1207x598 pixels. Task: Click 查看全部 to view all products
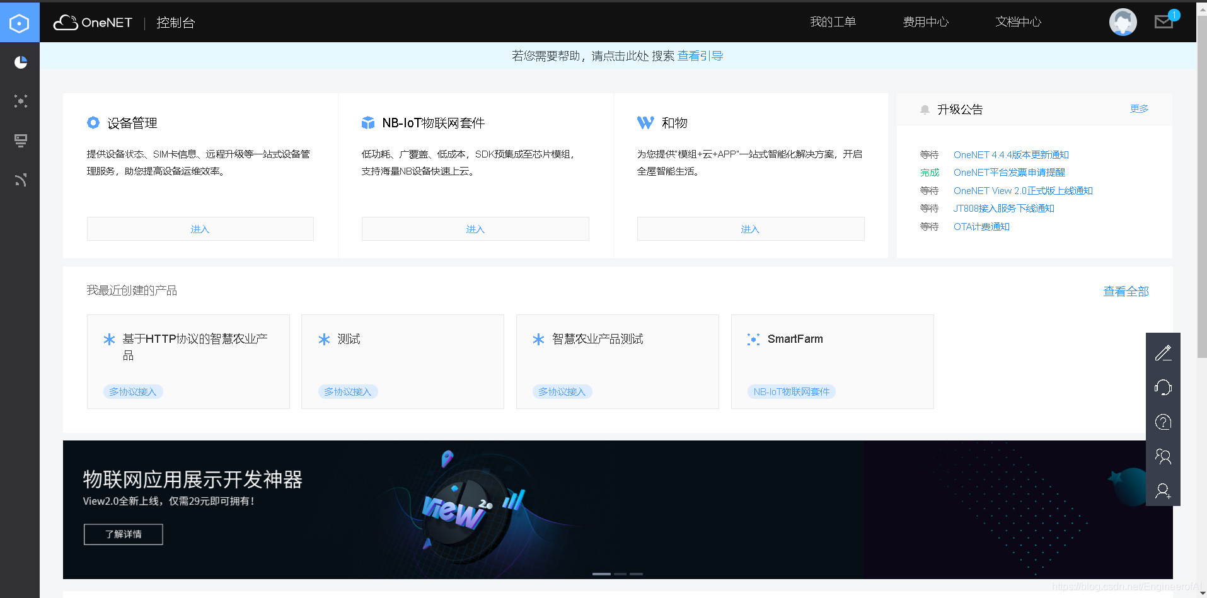click(x=1126, y=291)
